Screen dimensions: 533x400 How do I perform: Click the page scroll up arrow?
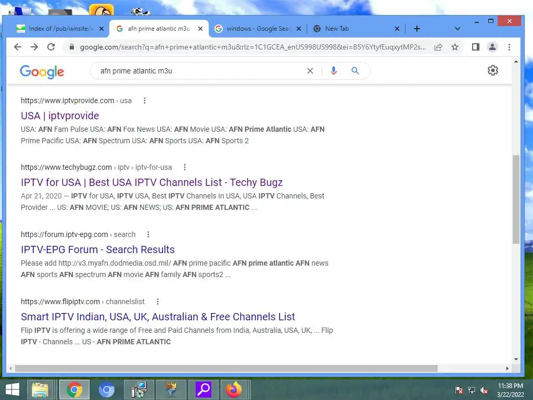coord(516,61)
